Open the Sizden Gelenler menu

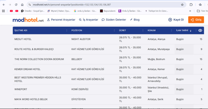(114, 20)
